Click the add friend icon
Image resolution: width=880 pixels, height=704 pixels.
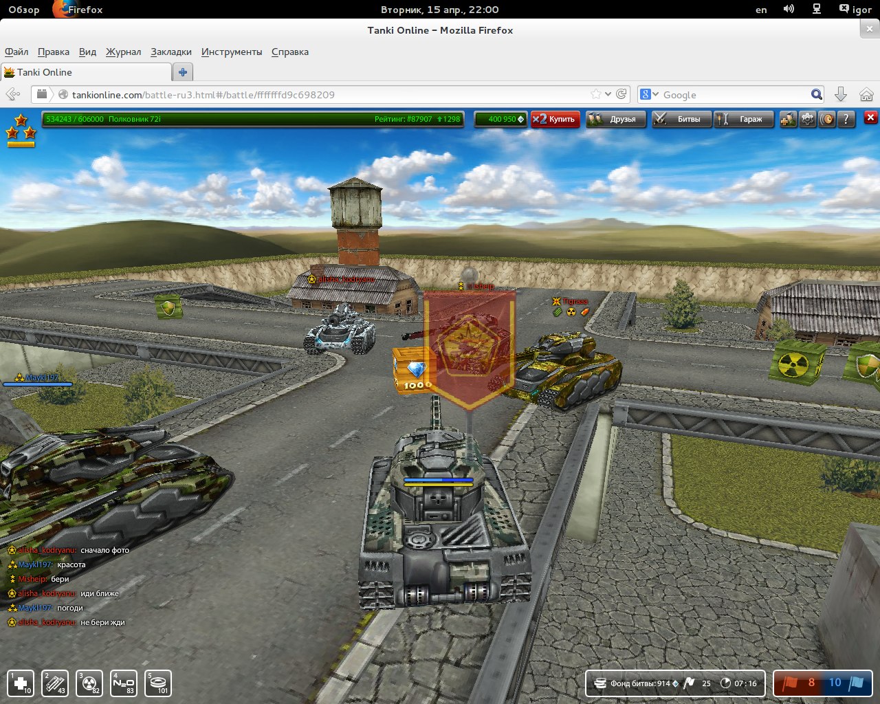pyautogui.click(x=788, y=119)
